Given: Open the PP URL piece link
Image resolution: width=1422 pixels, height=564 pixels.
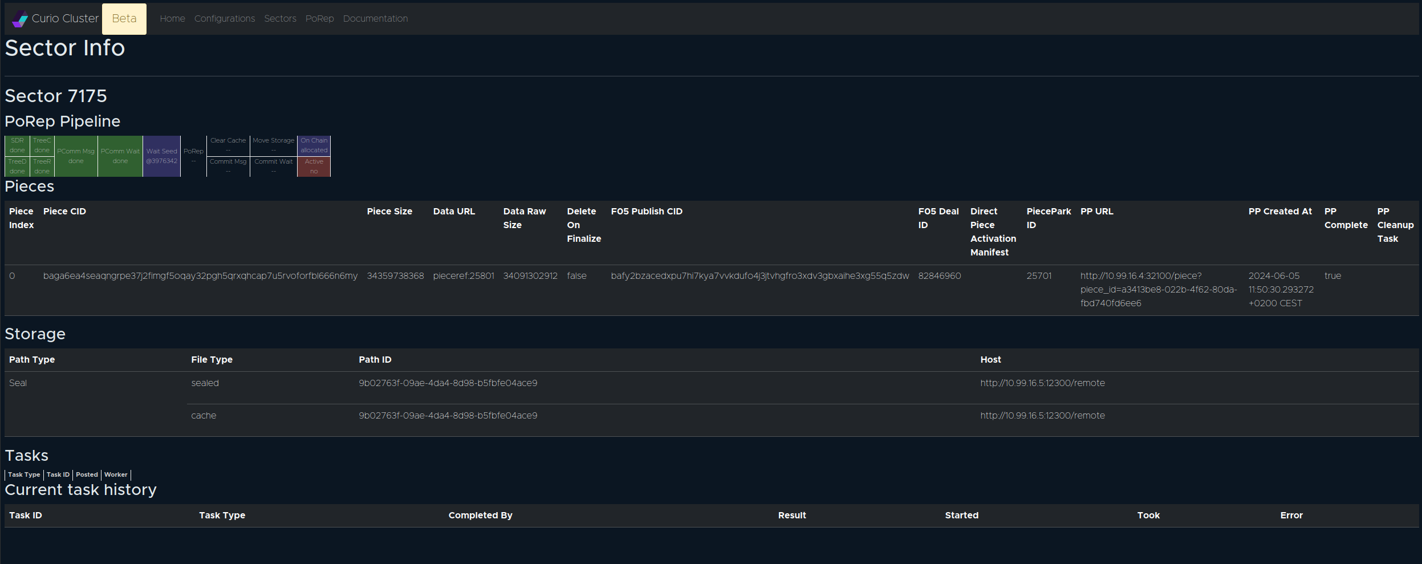Looking at the screenshot, I should pos(1157,290).
